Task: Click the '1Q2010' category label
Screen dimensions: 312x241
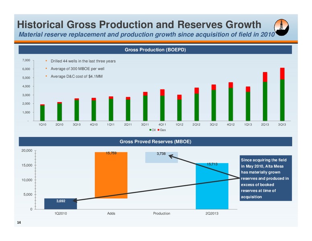Action: point(61,213)
